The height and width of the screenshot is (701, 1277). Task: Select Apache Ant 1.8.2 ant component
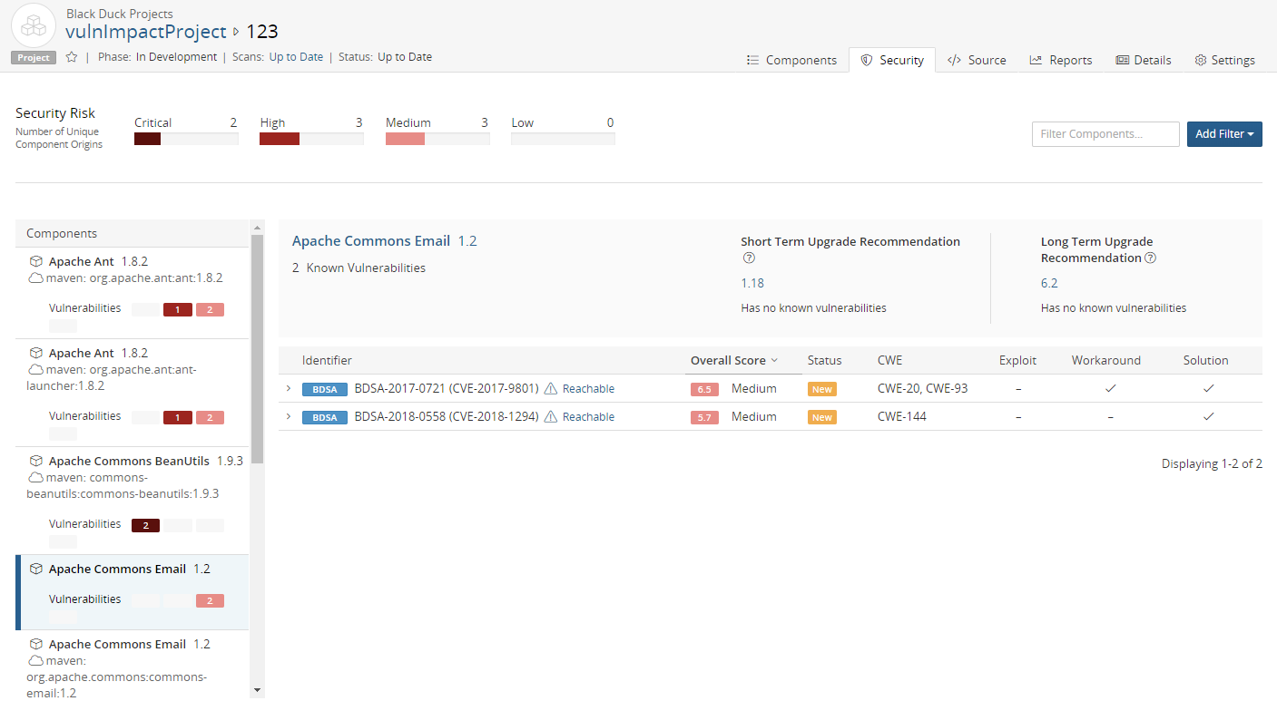click(133, 293)
